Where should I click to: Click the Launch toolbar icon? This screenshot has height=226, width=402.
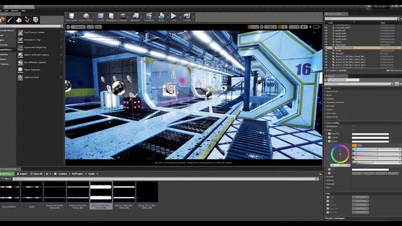(187, 17)
